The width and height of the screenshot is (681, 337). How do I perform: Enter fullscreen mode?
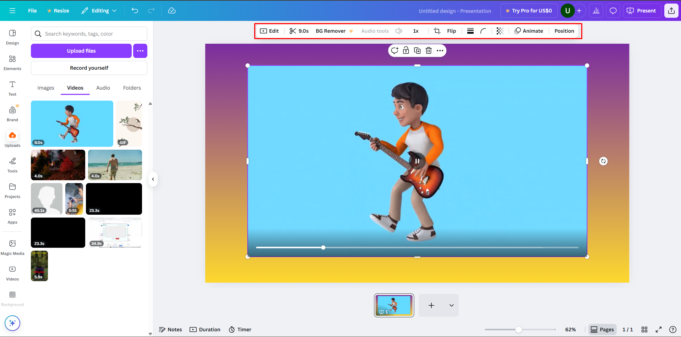click(659, 330)
